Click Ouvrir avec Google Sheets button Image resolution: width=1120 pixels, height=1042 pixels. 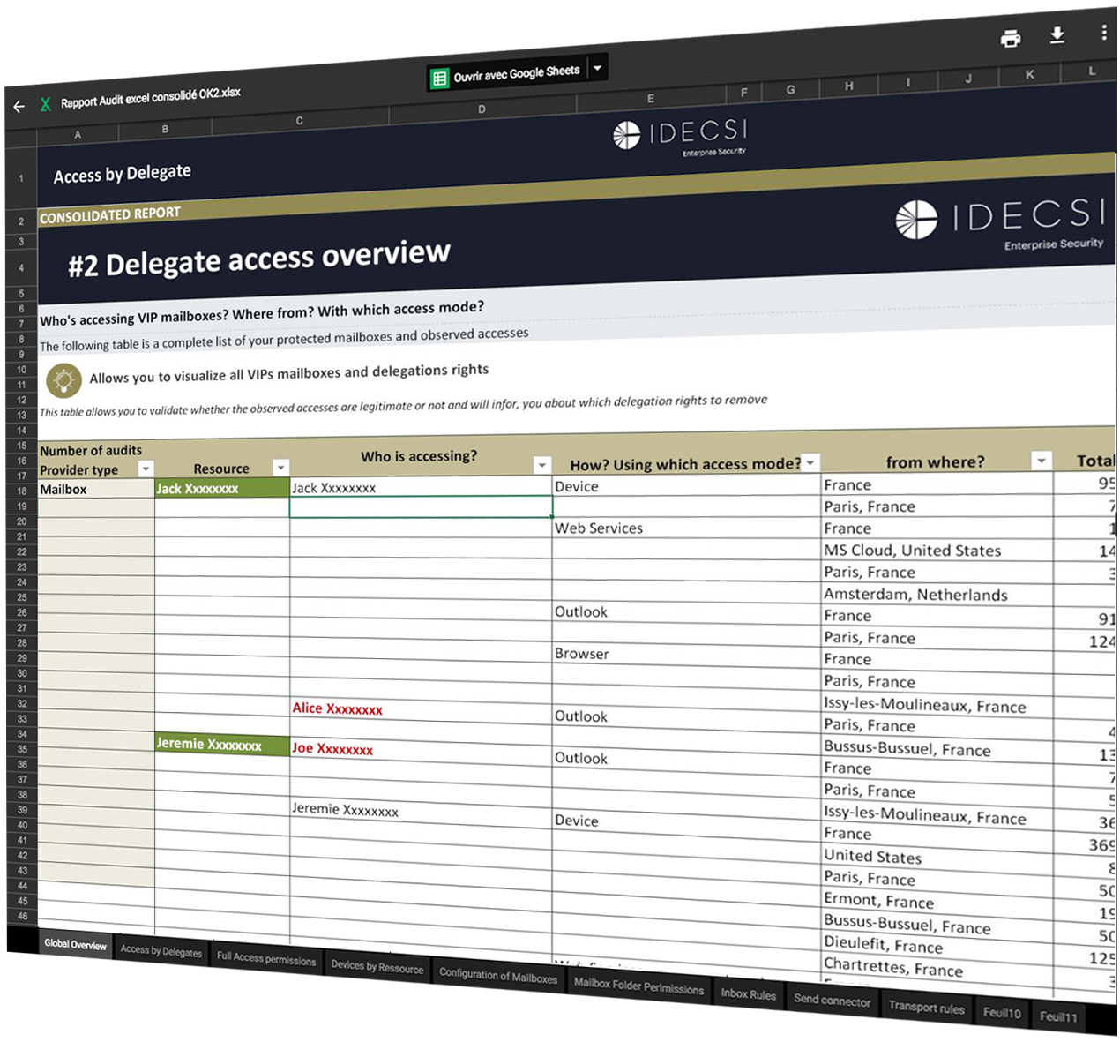coord(515,73)
